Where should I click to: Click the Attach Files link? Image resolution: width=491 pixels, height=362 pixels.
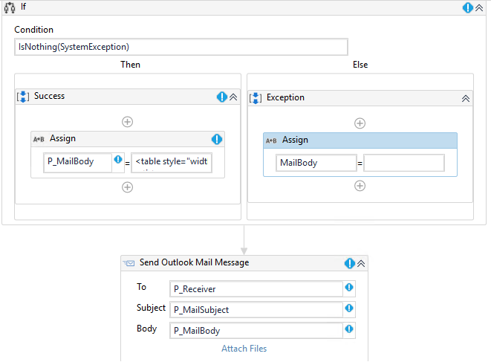point(244,349)
